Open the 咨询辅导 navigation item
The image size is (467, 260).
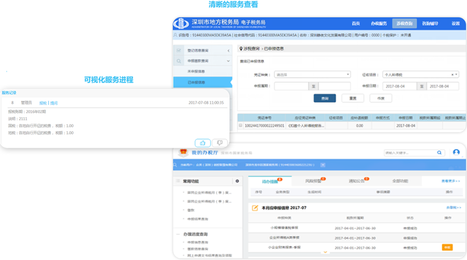click(x=430, y=23)
